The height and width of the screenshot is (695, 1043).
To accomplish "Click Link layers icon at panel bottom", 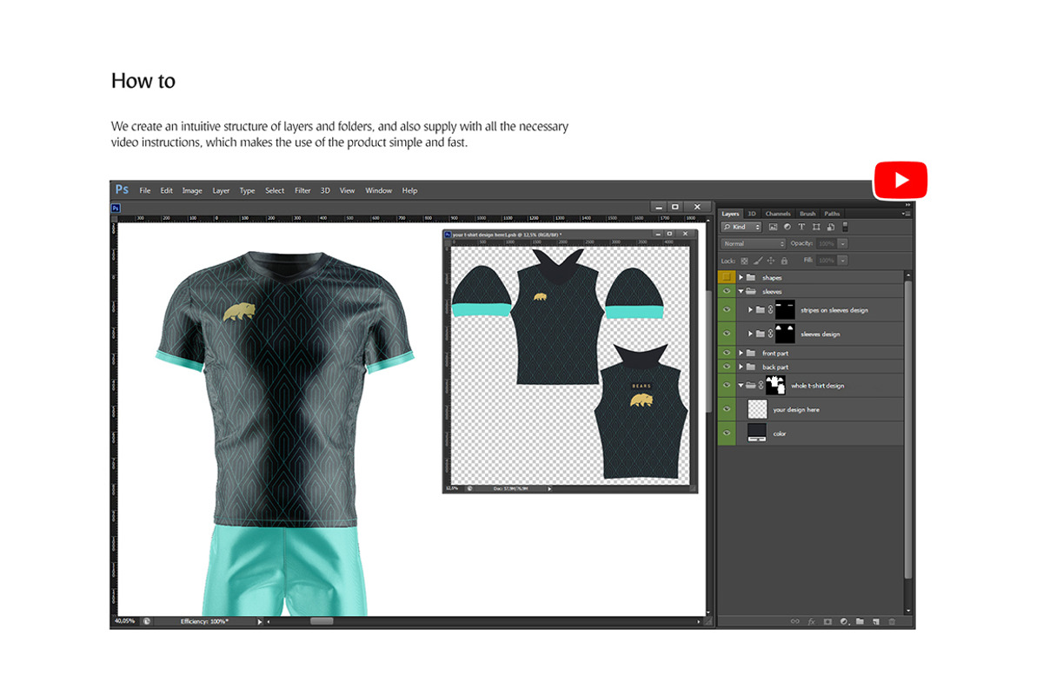I will [794, 621].
